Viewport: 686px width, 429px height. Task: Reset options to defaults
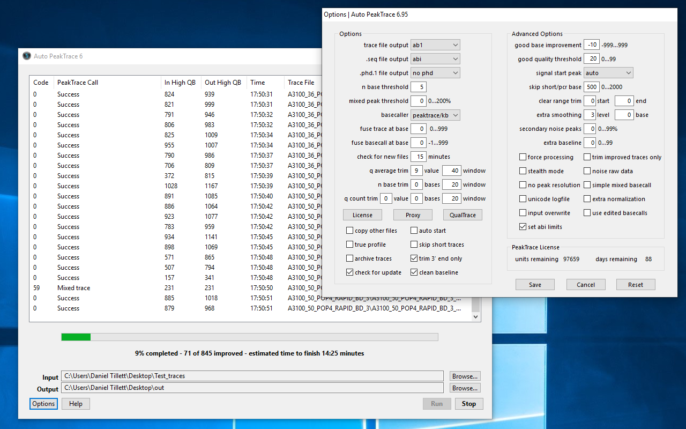pyautogui.click(x=636, y=285)
